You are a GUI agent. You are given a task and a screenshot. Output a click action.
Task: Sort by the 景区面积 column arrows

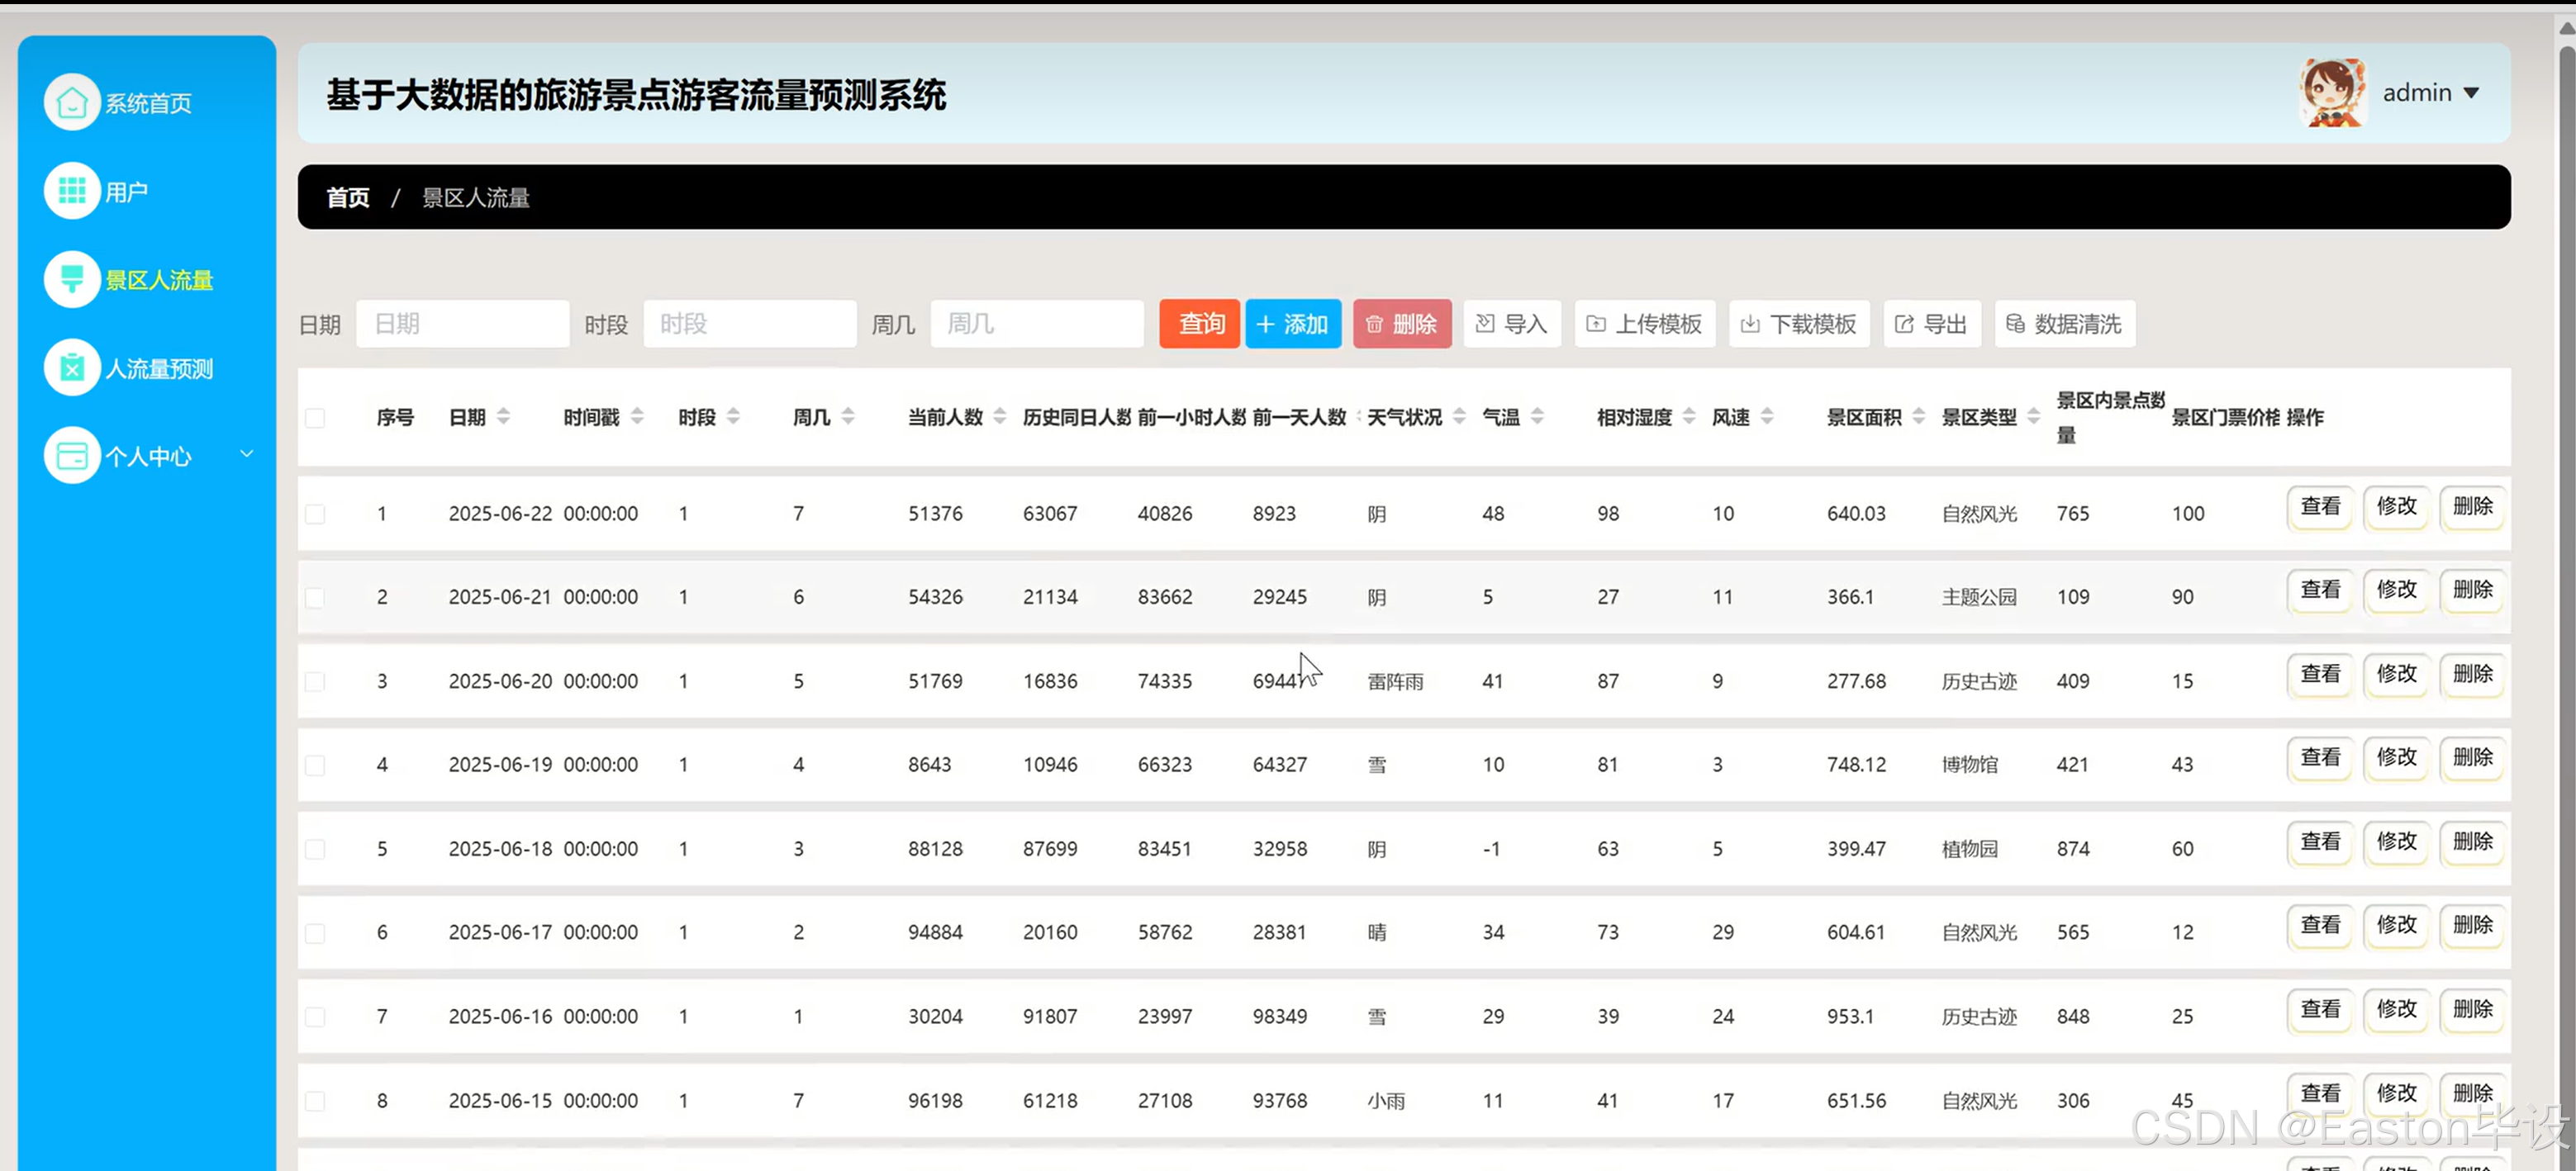1918,417
